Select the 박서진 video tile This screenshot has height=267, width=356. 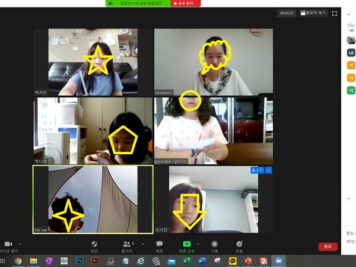pyautogui.click(x=93, y=62)
